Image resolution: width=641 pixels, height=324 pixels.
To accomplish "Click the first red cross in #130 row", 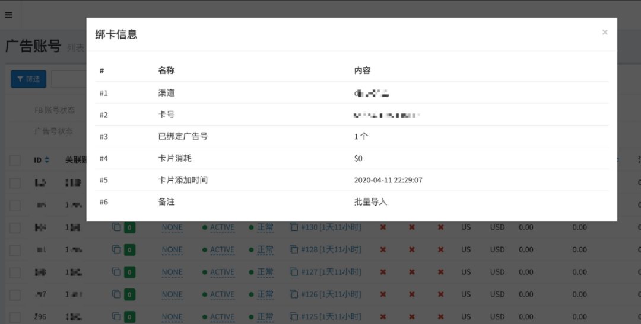I will [383, 227].
